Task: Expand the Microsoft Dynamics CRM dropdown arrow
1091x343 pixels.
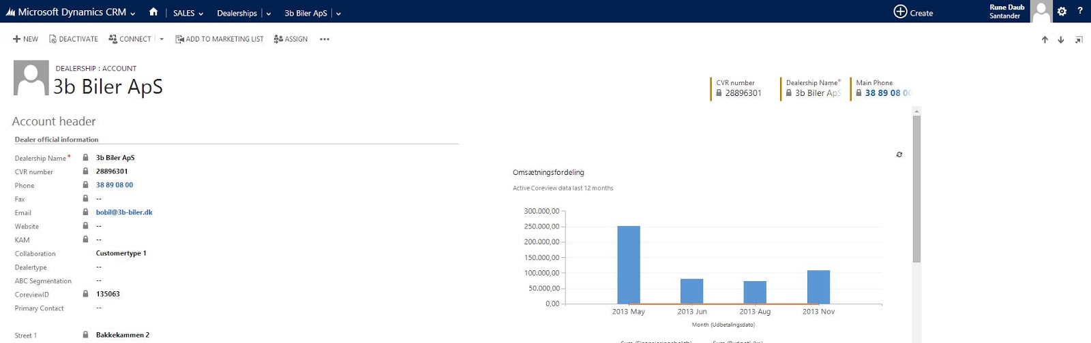Action: [x=132, y=14]
